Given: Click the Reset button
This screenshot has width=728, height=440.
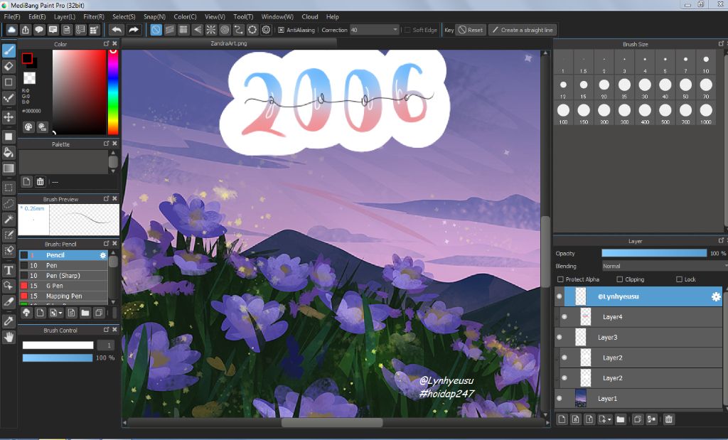Looking at the screenshot, I should coord(471,30).
